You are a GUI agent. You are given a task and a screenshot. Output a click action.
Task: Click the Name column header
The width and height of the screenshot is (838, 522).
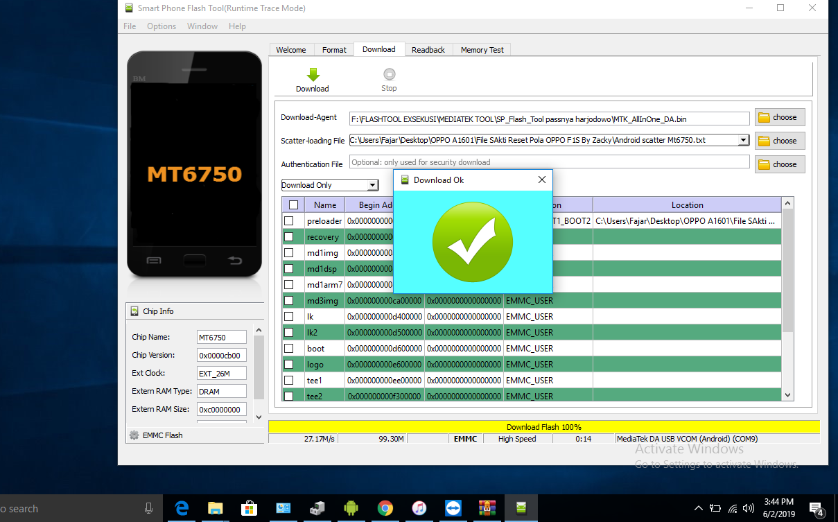[x=325, y=205]
